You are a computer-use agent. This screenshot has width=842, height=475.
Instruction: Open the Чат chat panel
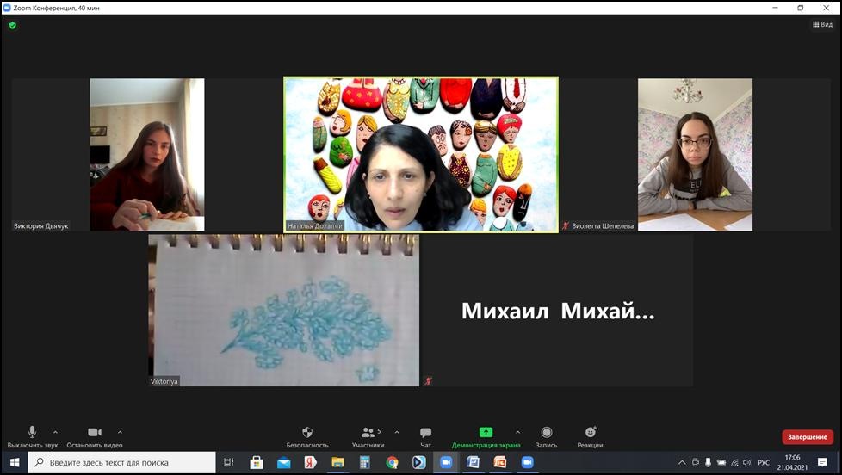[x=426, y=437]
